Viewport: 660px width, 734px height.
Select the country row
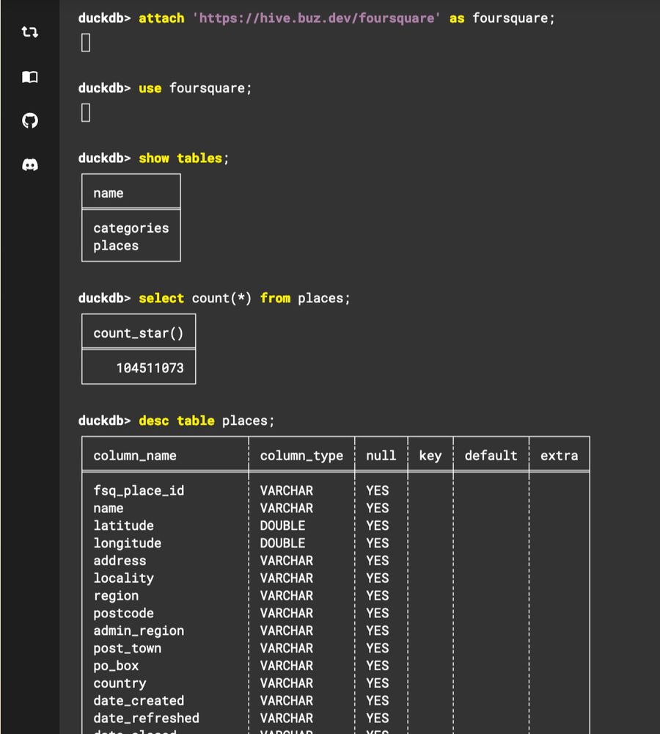[335, 683]
